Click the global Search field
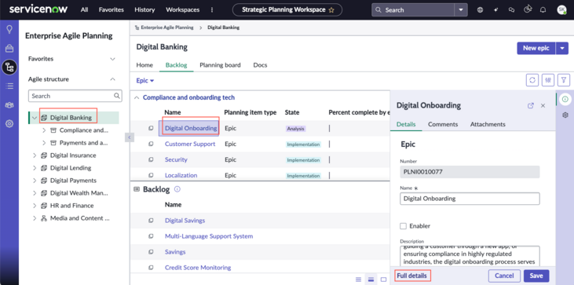 (x=413, y=10)
